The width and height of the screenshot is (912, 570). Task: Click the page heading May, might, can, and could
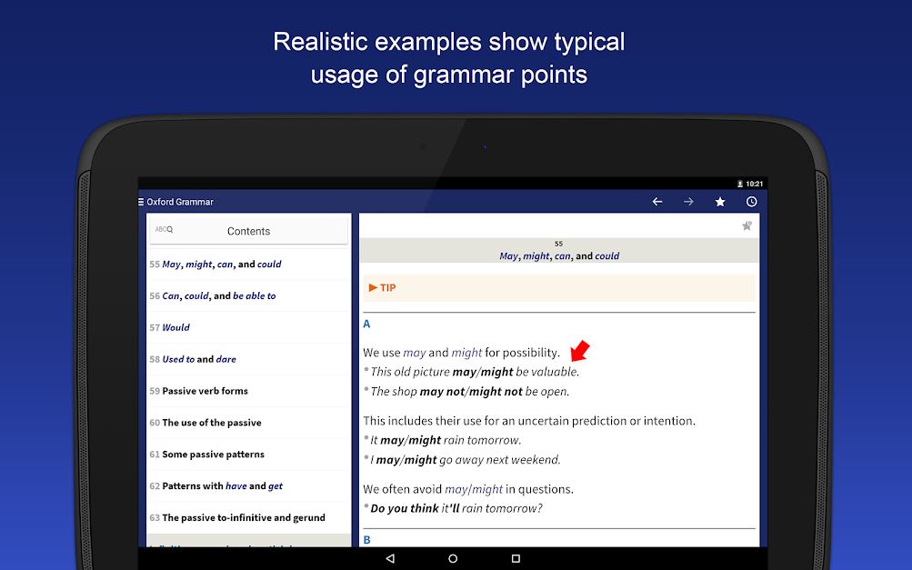coord(559,256)
